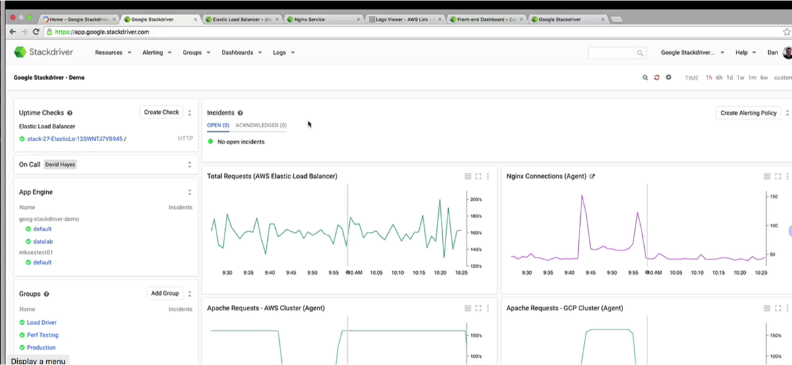This screenshot has width=792, height=365.
Task: Open the datalab App Engine link
Action: pyautogui.click(x=42, y=242)
